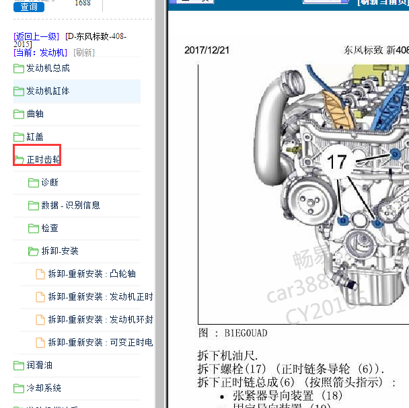Click the 刷新当前页 link in header
Screen dimensions: 409x408
tap(383, 2)
